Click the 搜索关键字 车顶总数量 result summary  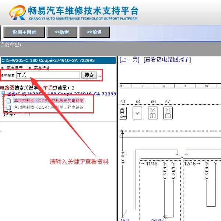(x=37, y=88)
